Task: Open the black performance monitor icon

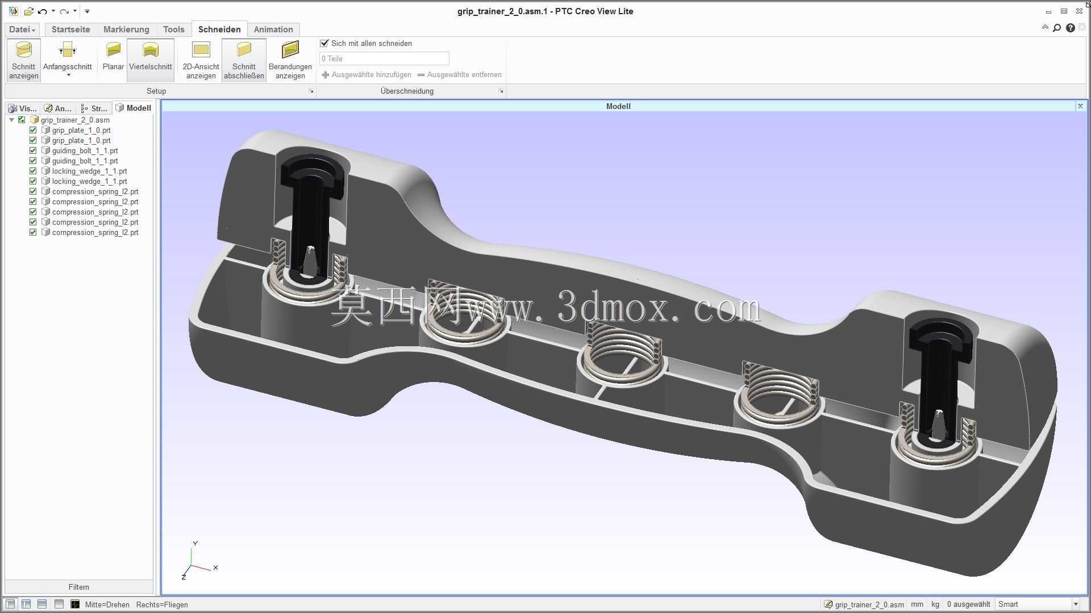Action: coord(75,604)
